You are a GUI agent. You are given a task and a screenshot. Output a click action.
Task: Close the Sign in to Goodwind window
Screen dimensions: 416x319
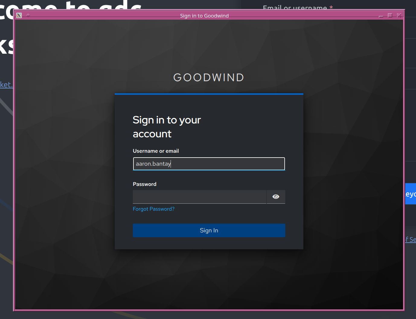[399, 15]
